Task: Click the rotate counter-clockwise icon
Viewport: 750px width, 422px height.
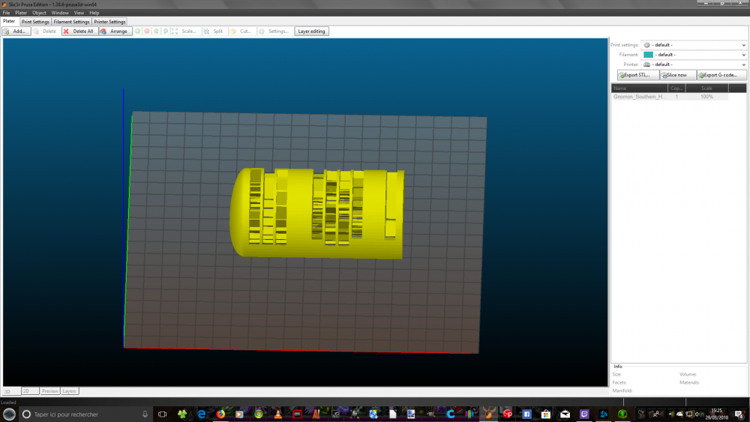Action: (x=157, y=31)
